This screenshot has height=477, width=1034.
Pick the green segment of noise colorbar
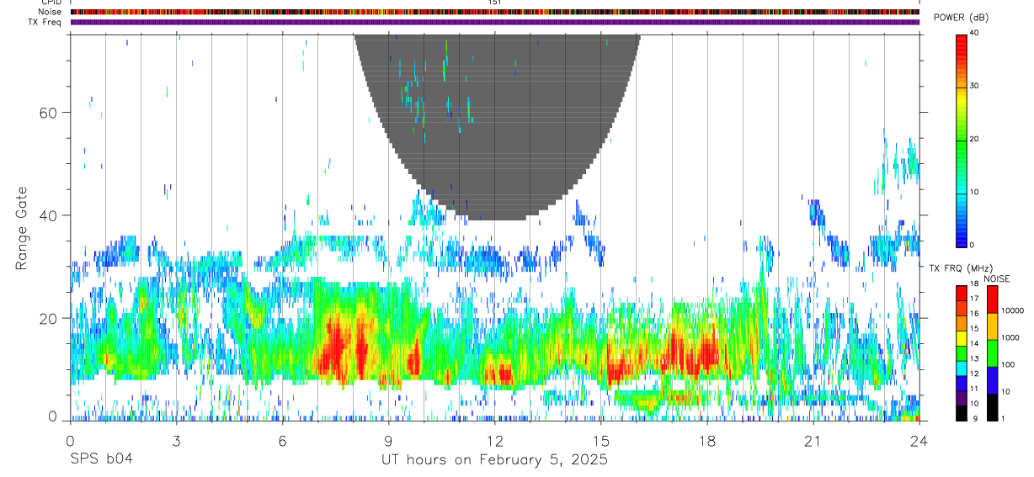click(992, 353)
